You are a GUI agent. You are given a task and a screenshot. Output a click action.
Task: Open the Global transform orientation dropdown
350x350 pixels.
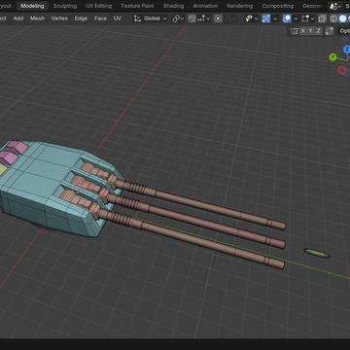pos(151,18)
